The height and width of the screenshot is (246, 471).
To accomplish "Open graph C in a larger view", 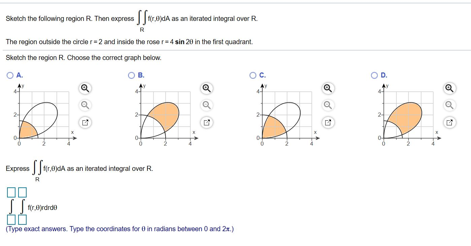I will tap(328, 122).
